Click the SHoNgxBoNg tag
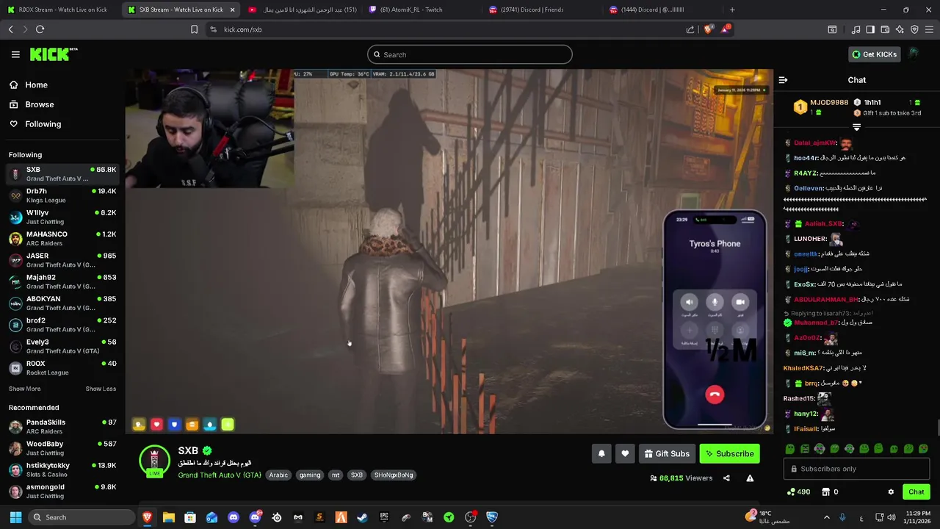The image size is (940, 529). point(394,475)
